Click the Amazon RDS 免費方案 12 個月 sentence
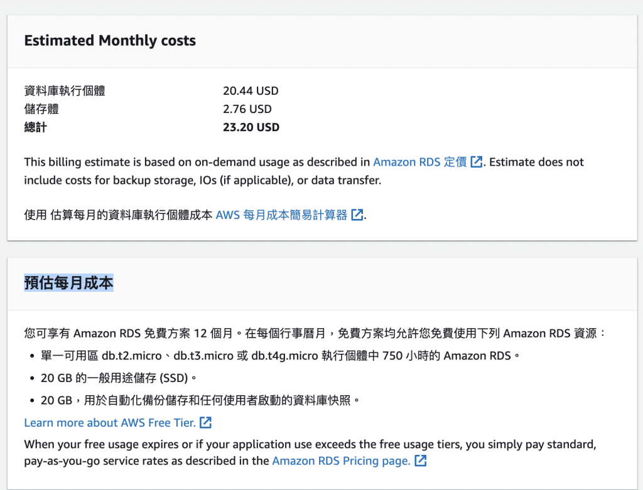 314,333
